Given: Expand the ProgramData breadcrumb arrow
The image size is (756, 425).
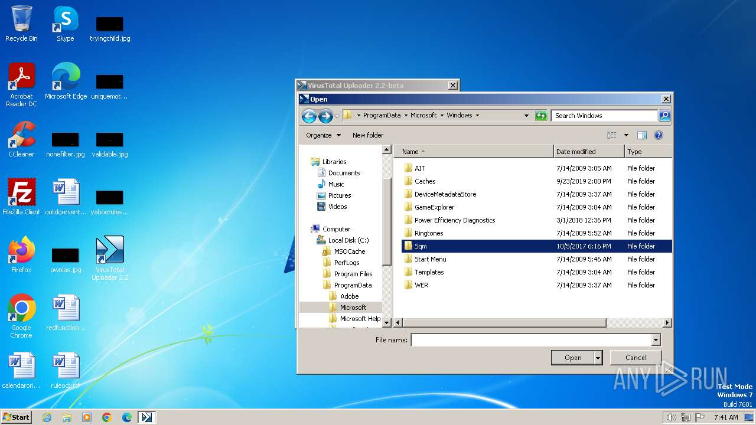Looking at the screenshot, I should [x=405, y=116].
